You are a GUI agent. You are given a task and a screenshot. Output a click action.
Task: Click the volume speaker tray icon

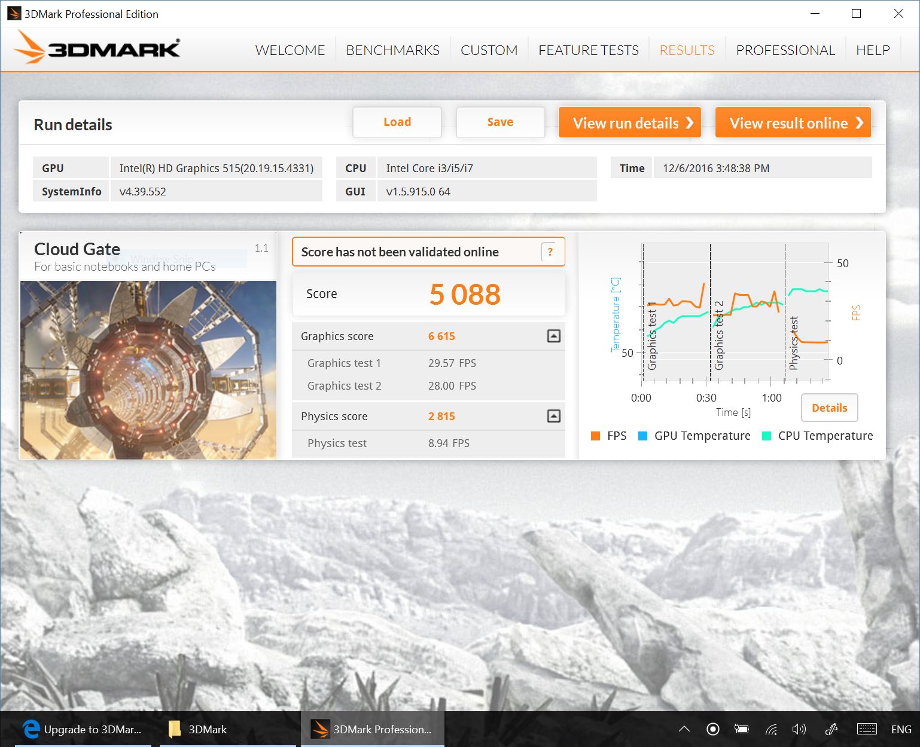tap(799, 729)
